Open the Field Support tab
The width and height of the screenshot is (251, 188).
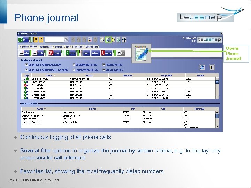[77, 47]
